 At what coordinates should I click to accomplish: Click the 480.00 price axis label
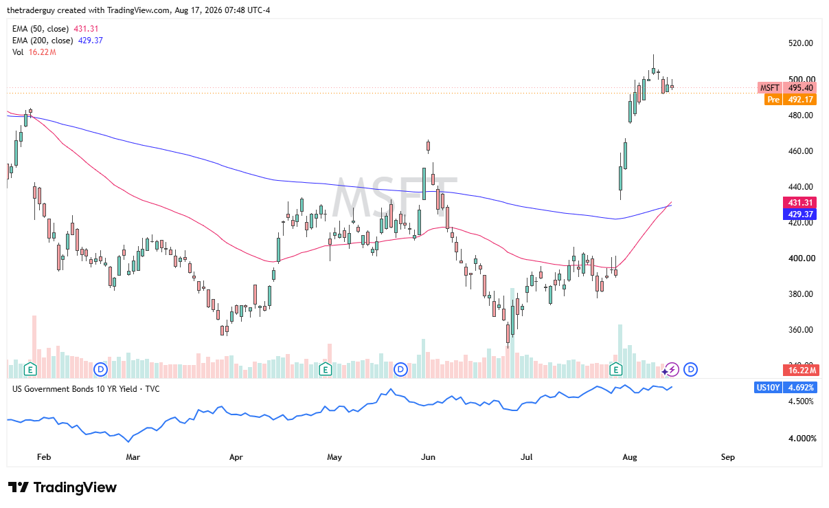(x=800, y=115)
